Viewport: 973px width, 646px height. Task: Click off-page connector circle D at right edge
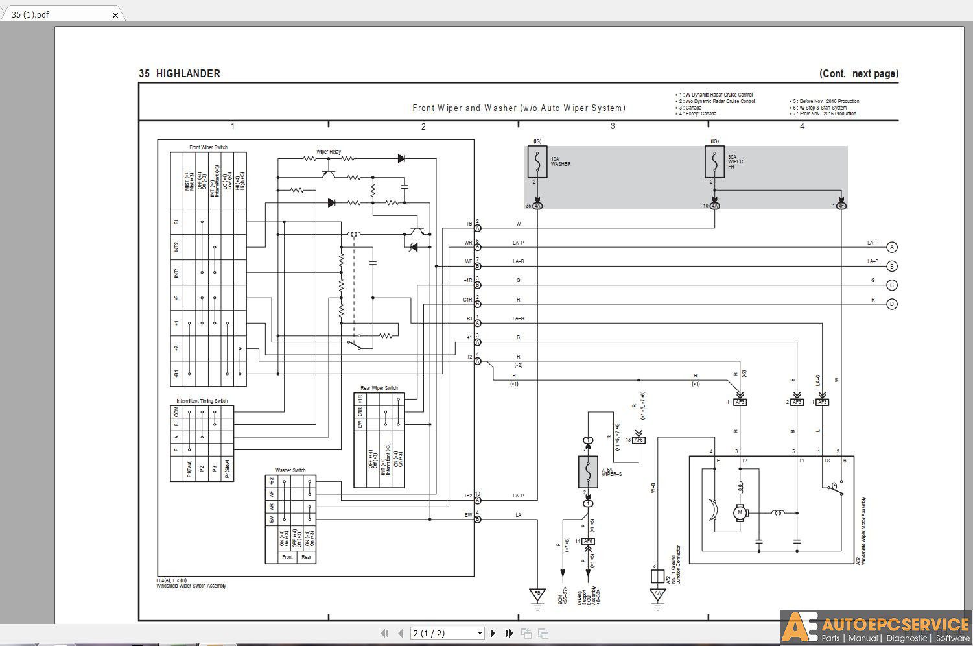892,304
